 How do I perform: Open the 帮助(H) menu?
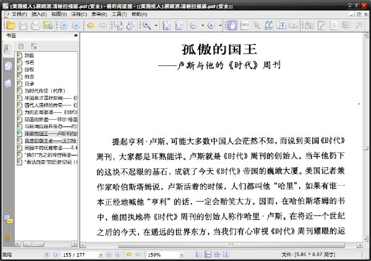coord(139,14)
